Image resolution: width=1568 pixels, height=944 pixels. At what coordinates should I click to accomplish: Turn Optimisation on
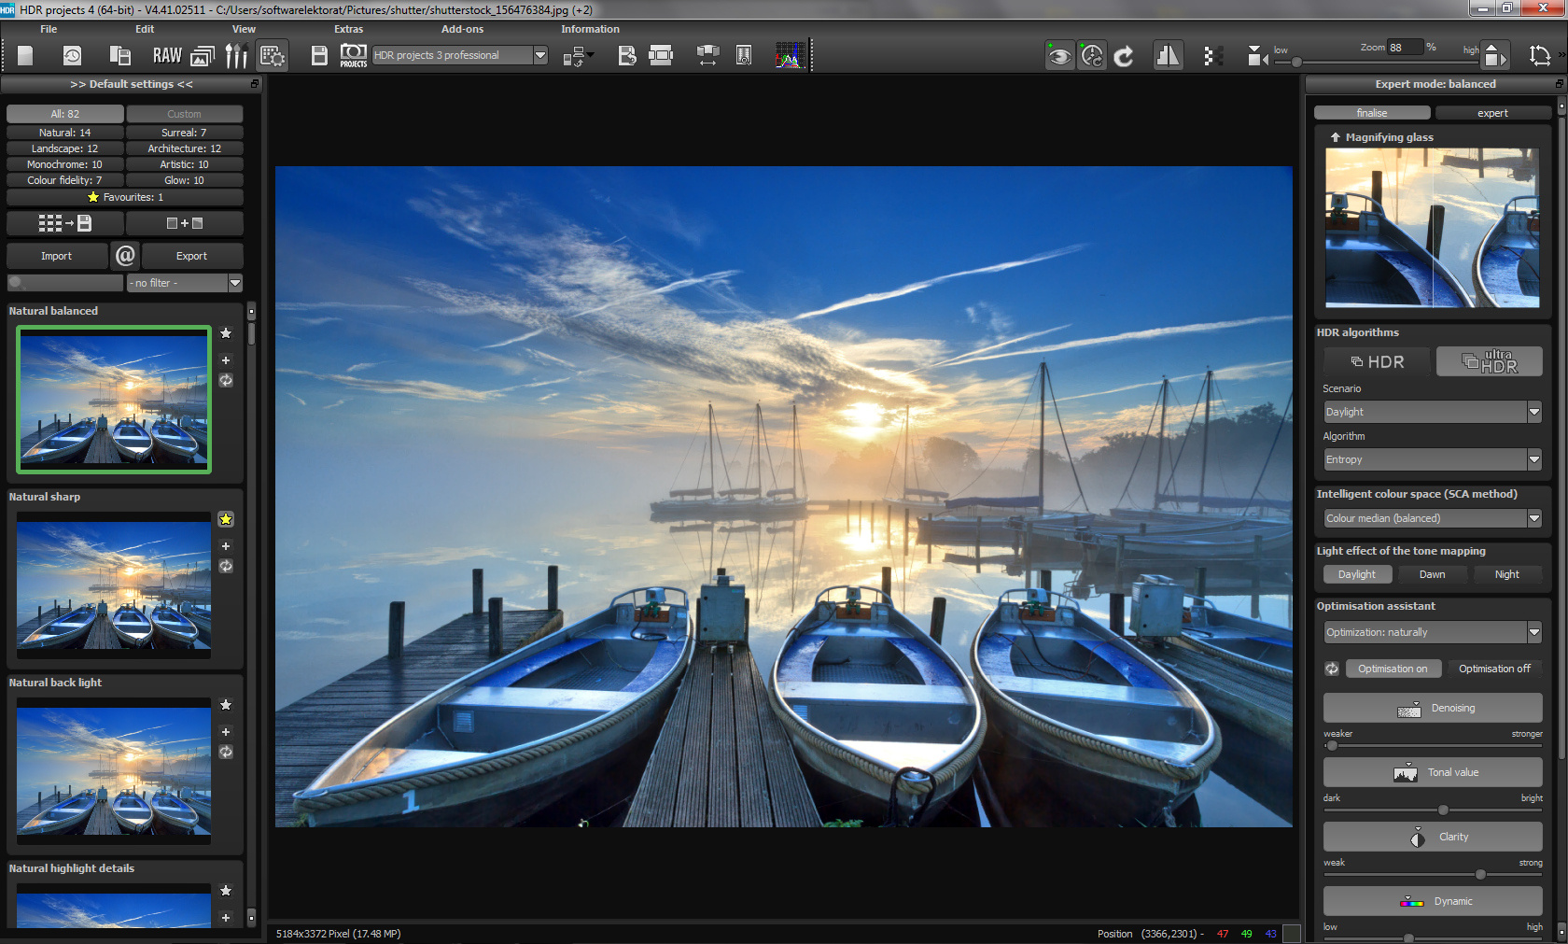coord(1393,669)
